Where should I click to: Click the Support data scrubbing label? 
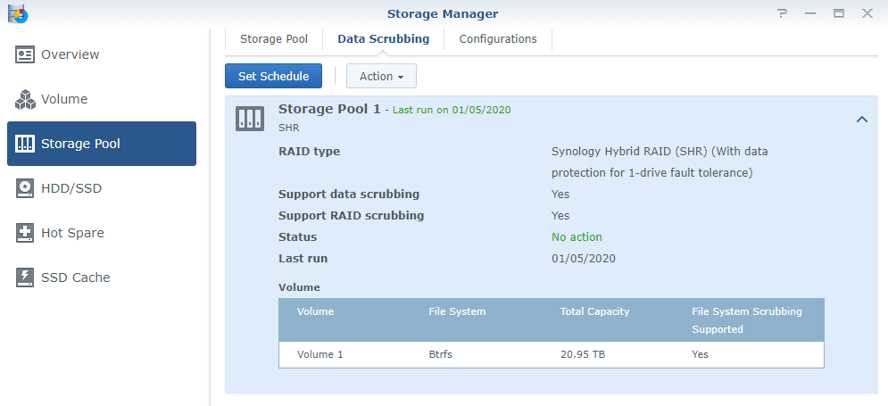click(349, 195)
